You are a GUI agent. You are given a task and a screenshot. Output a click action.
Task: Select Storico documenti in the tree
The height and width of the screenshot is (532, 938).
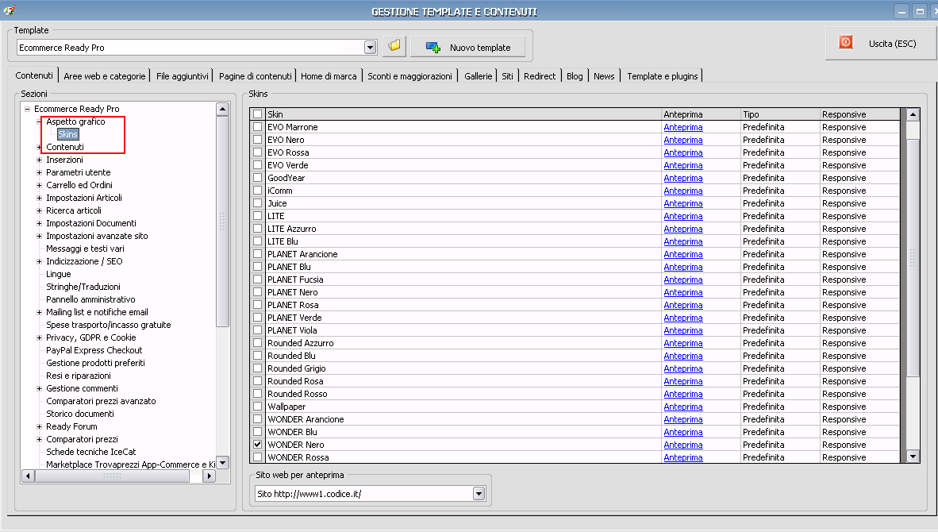[x=79, y=414]
